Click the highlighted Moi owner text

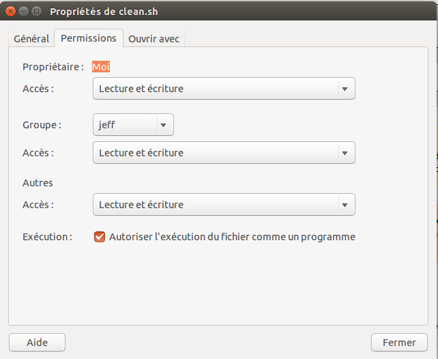coord(101,67)
